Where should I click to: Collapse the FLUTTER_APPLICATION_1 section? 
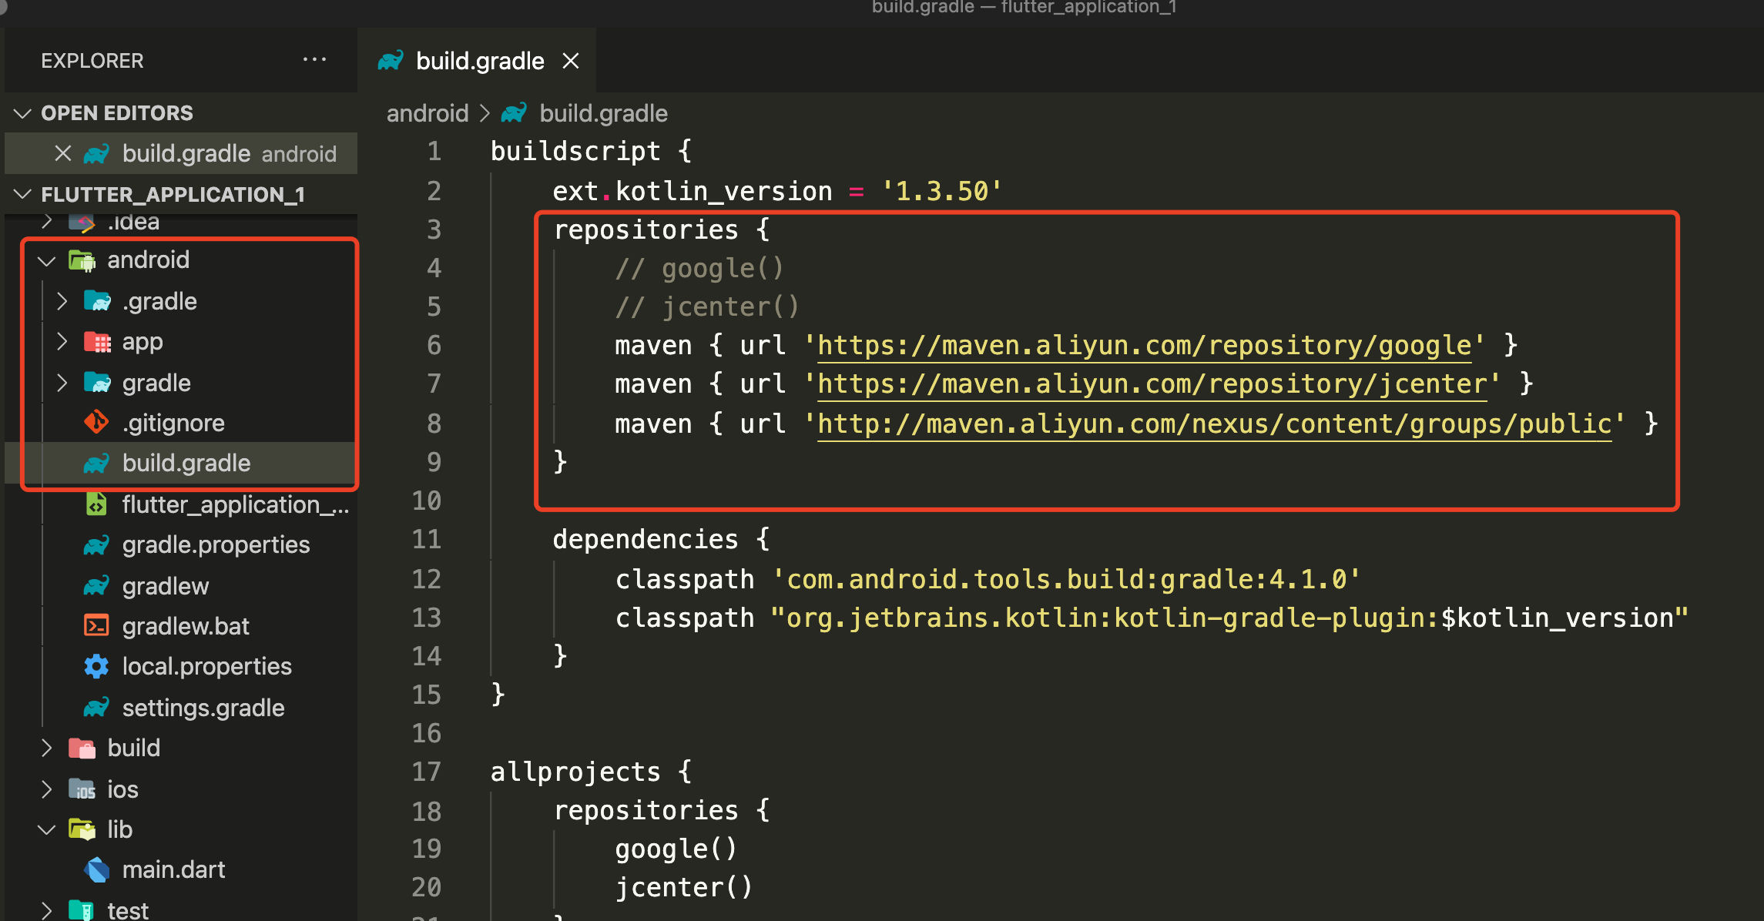tap(22, 194)
